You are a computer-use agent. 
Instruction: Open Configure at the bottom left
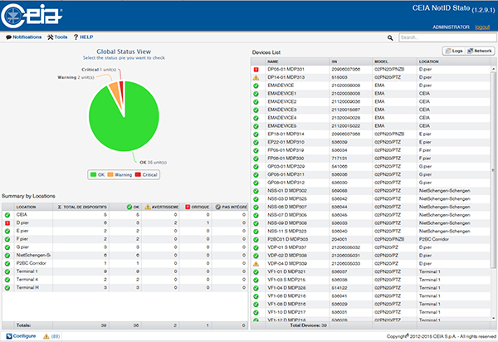tap(21, 336)
